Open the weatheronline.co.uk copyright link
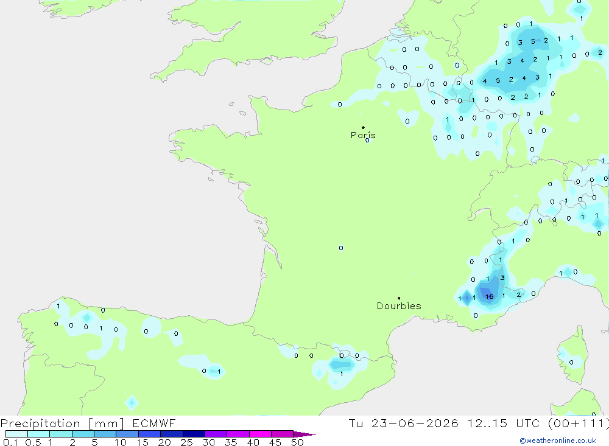 tap(558, 441)
